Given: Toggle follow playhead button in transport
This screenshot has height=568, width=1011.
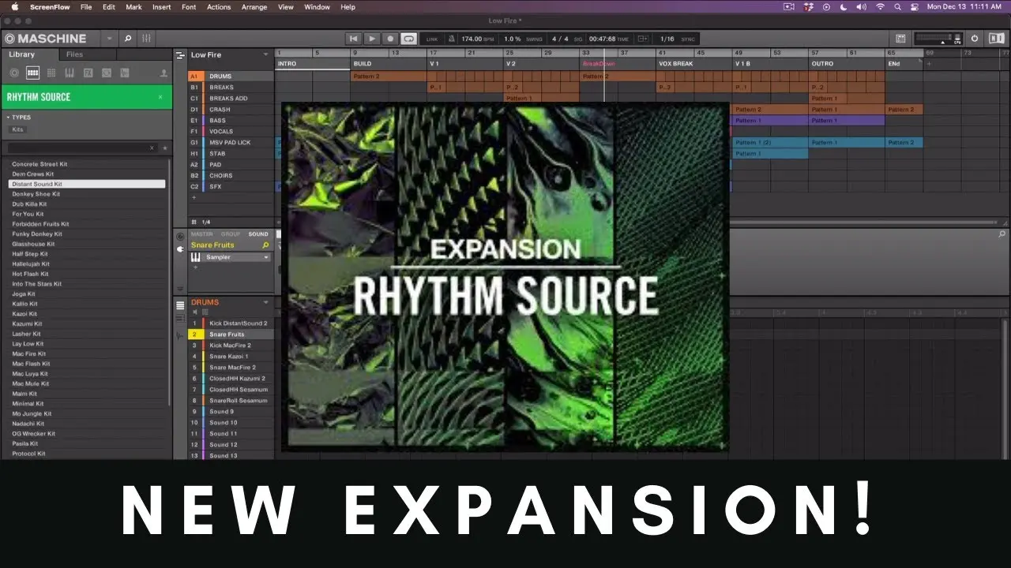Looking at the screenshot, I should click(644, 39).
